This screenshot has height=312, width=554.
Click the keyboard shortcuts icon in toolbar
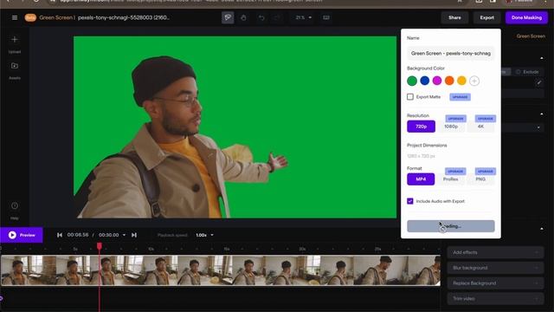pyautogui.click(x=326, y=17)
